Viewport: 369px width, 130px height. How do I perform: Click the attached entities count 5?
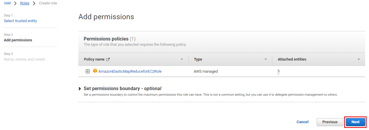click(279, 71)
